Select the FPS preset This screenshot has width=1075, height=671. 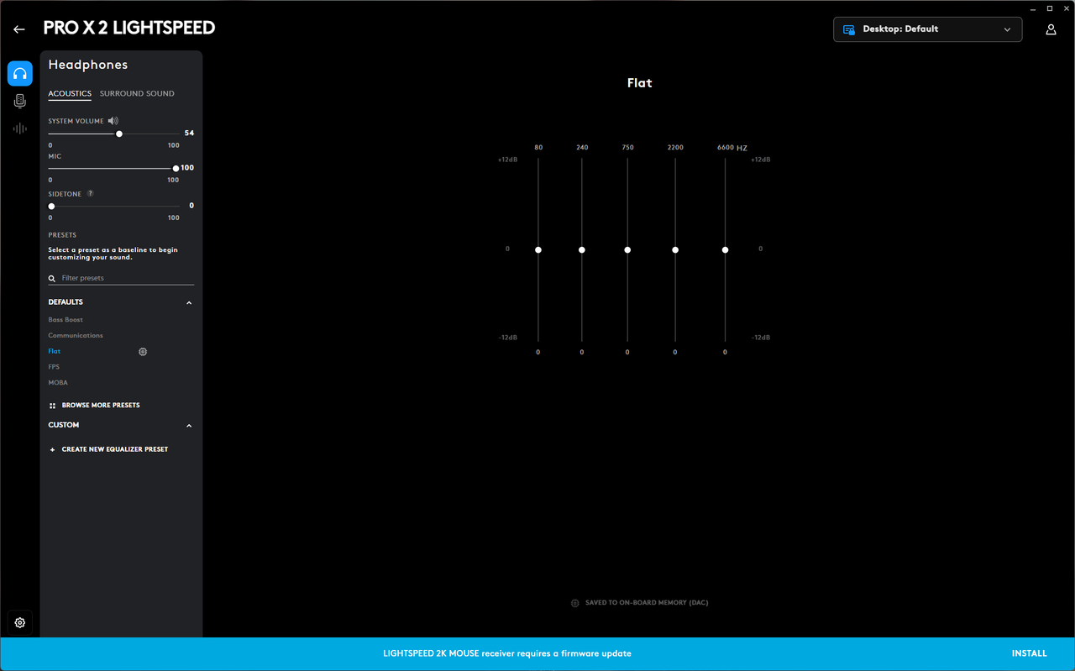[x=54, y=367]
